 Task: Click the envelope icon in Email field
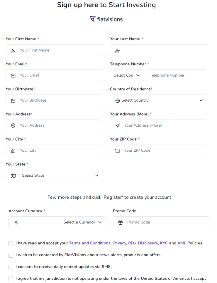[13, 76]
